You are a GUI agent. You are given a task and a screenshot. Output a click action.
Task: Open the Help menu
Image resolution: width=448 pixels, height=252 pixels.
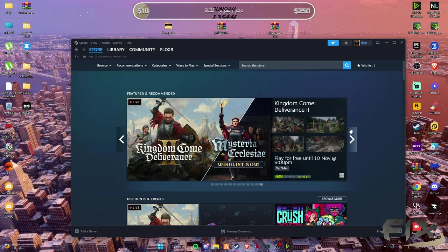coord(128,43)
